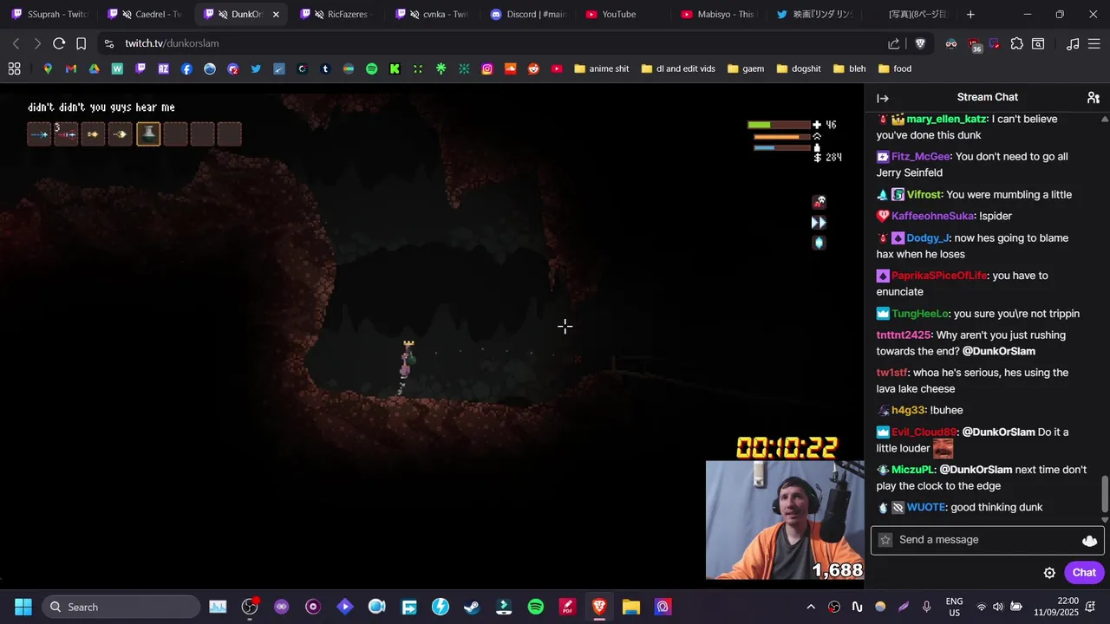Open the browser main menu

[x=1095, y=43]
